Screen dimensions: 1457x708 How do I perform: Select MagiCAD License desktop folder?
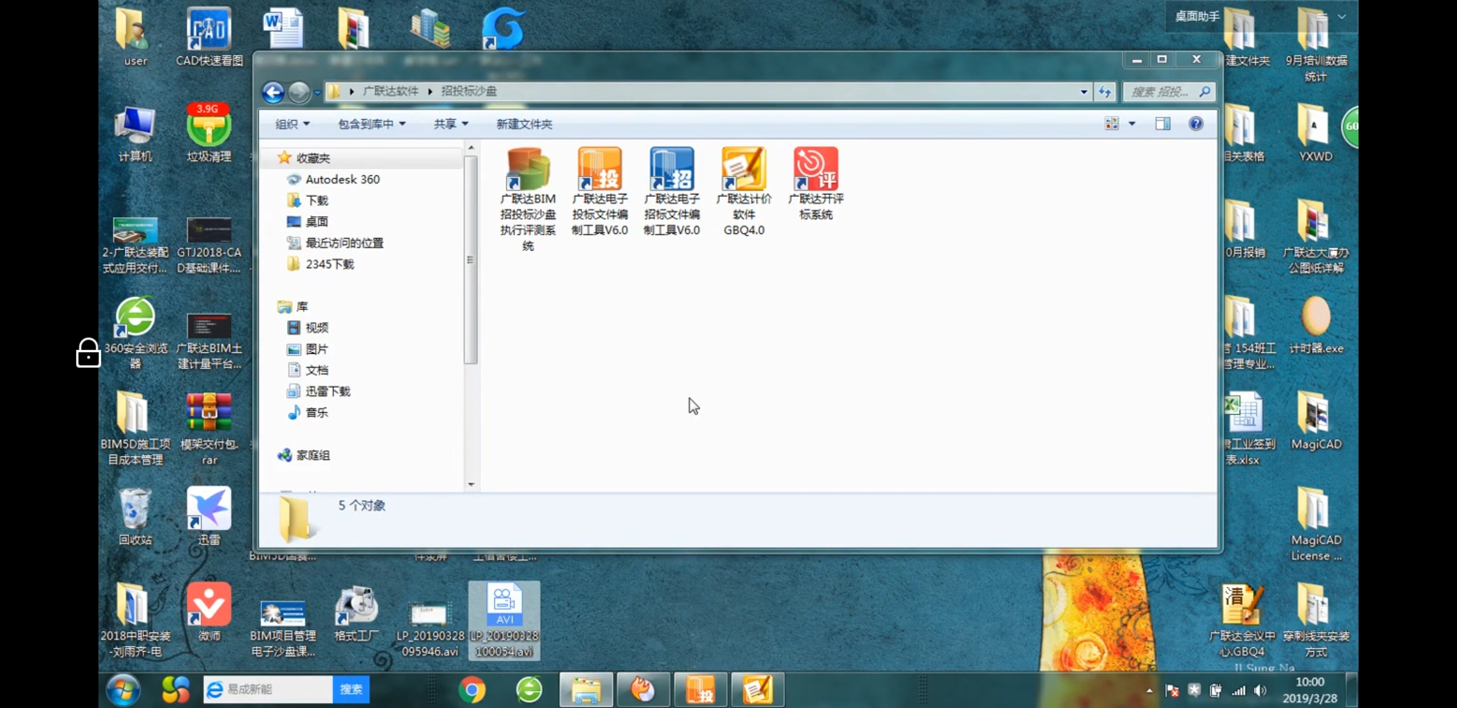(1316, 524)
